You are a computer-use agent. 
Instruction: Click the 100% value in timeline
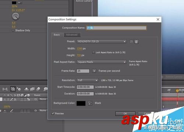click(x=7, y=107)
